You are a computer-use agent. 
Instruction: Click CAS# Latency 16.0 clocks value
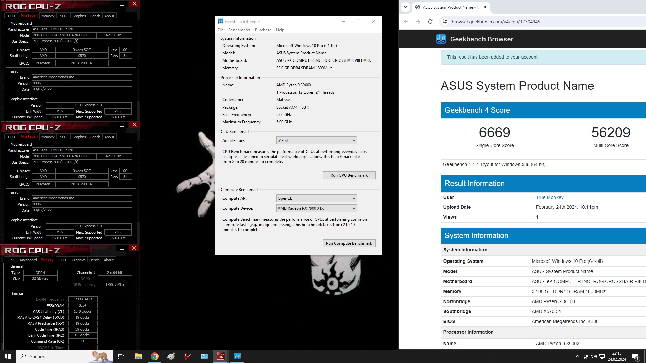[83, 311]
